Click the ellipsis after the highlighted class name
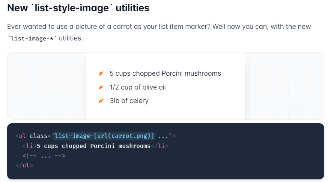 coord(163,136)
